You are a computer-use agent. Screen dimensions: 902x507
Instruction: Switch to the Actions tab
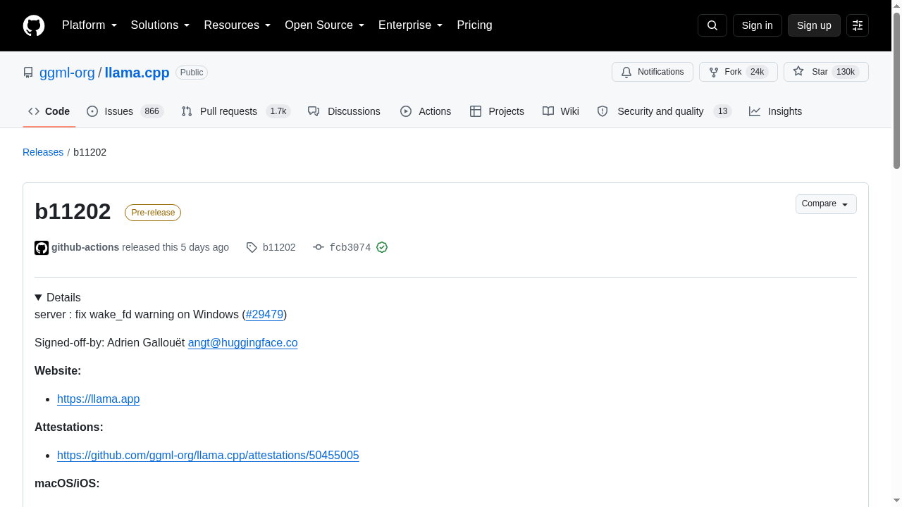click(x=426, y=111)
